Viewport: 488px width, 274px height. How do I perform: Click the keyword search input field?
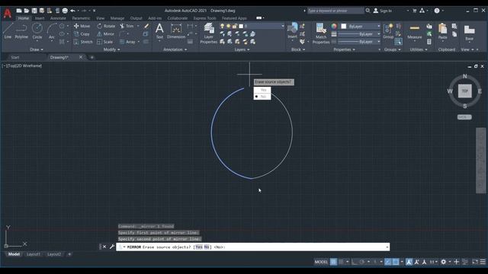pos(335,11)
